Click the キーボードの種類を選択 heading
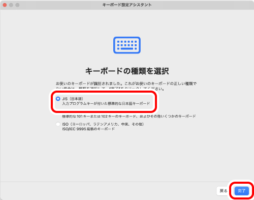Image resolution: width=254 pixels, height=200 pixels. point(127,71)
